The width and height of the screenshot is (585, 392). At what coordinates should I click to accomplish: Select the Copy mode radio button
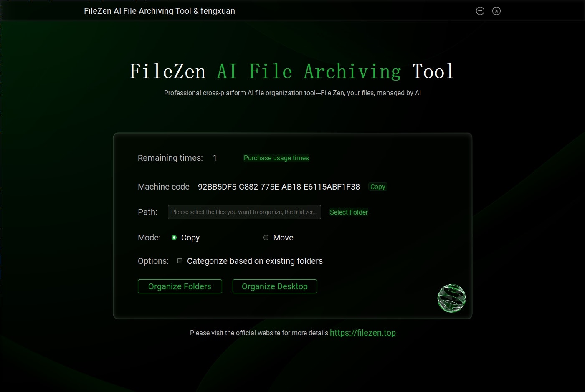pyautogui.click(x=174, y=237)
